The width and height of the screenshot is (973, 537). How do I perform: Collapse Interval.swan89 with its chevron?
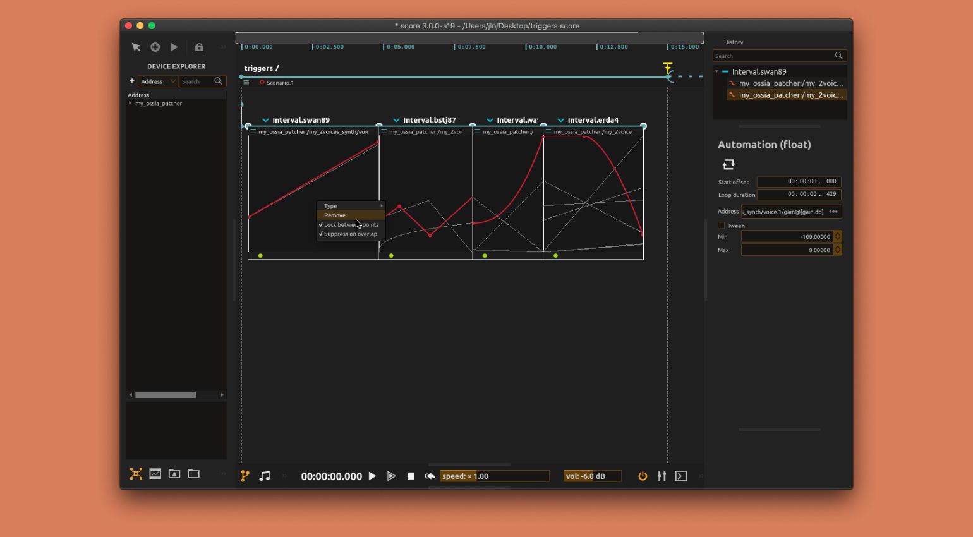[x=265, y=120]
